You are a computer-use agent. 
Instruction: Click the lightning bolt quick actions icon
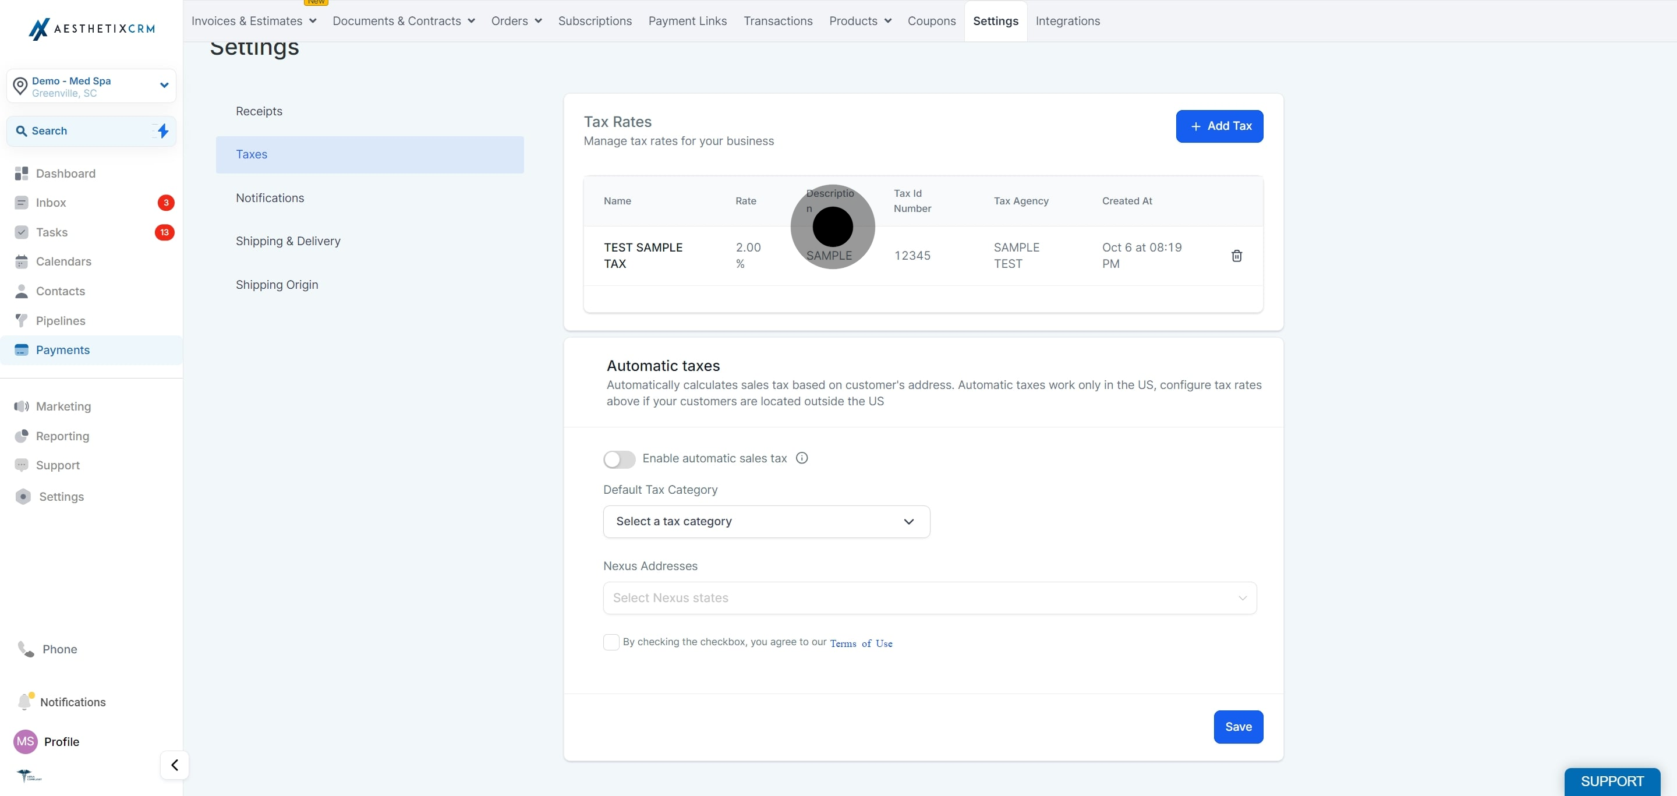(x=163, y=131)
